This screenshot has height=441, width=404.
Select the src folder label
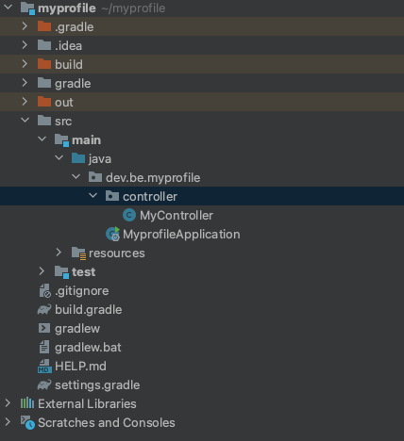(63, 122)
